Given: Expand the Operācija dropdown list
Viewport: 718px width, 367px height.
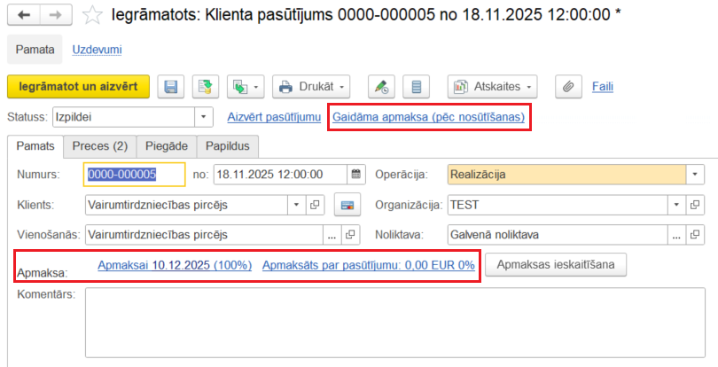Looking at the screenshot, I should (x=694, y=175).
